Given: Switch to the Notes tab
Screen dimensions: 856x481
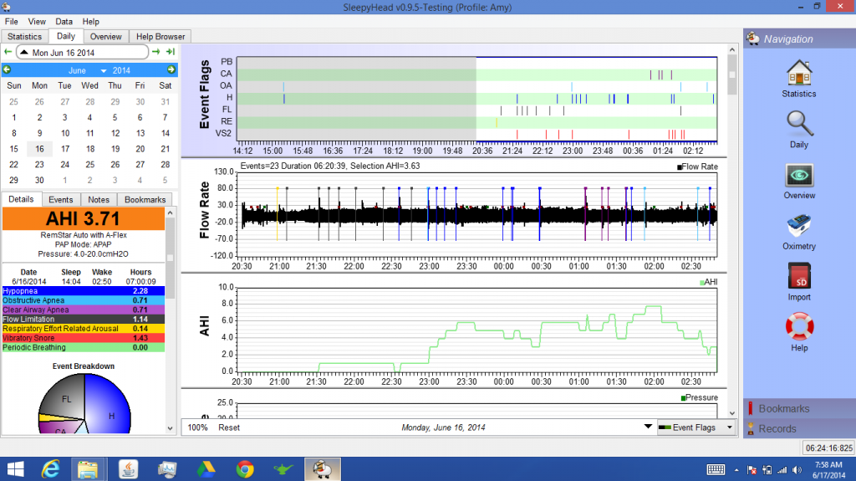Looking at the screenshot, I should pyautogui.click(x=99, y=199).
